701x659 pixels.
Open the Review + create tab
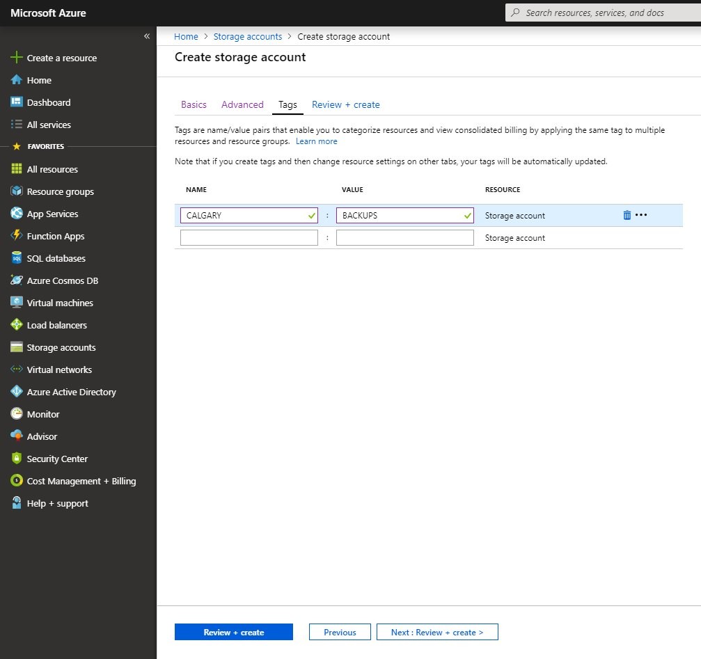345,104
